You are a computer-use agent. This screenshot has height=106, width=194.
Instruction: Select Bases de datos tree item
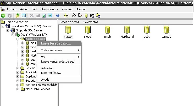pos(35,39)
